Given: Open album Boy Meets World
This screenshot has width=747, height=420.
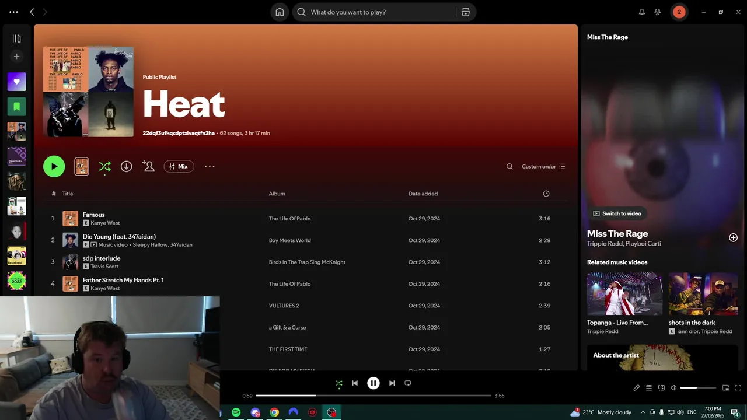Looking at the screenshot, I should tap(289, 240).
